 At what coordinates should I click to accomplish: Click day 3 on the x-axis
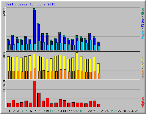click(x=18, y=111)
